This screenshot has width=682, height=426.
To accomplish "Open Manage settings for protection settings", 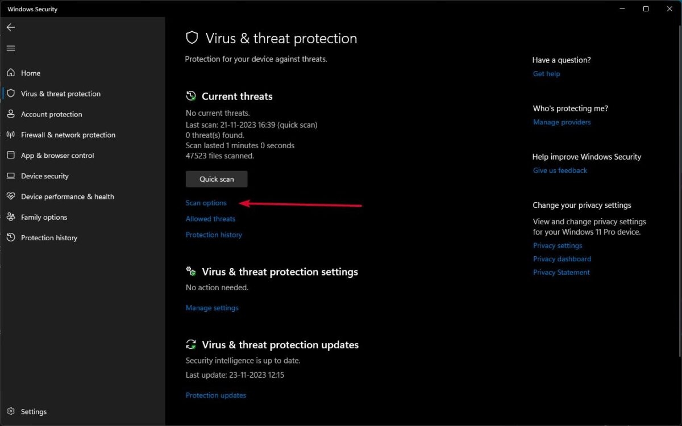I will click(x=211, y=307).
